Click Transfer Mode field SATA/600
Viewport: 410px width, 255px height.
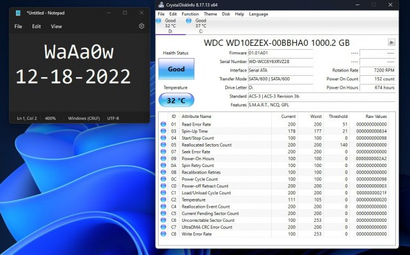pyautogui.click(x=280, y=79)
